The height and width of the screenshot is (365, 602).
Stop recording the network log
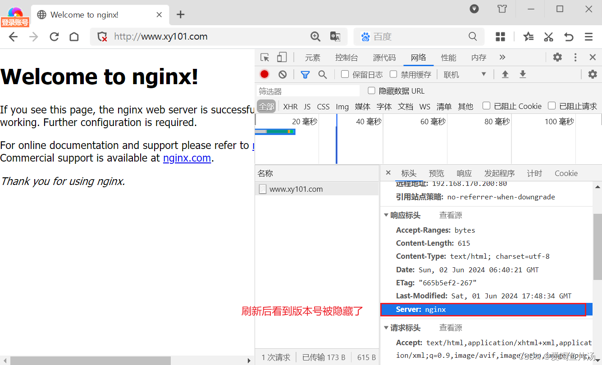coord(265,74)
